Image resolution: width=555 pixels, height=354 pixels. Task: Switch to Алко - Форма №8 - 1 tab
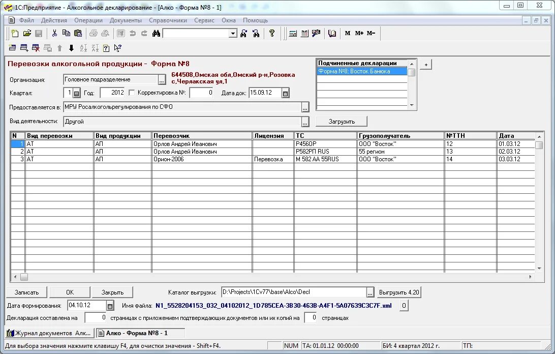140,333
